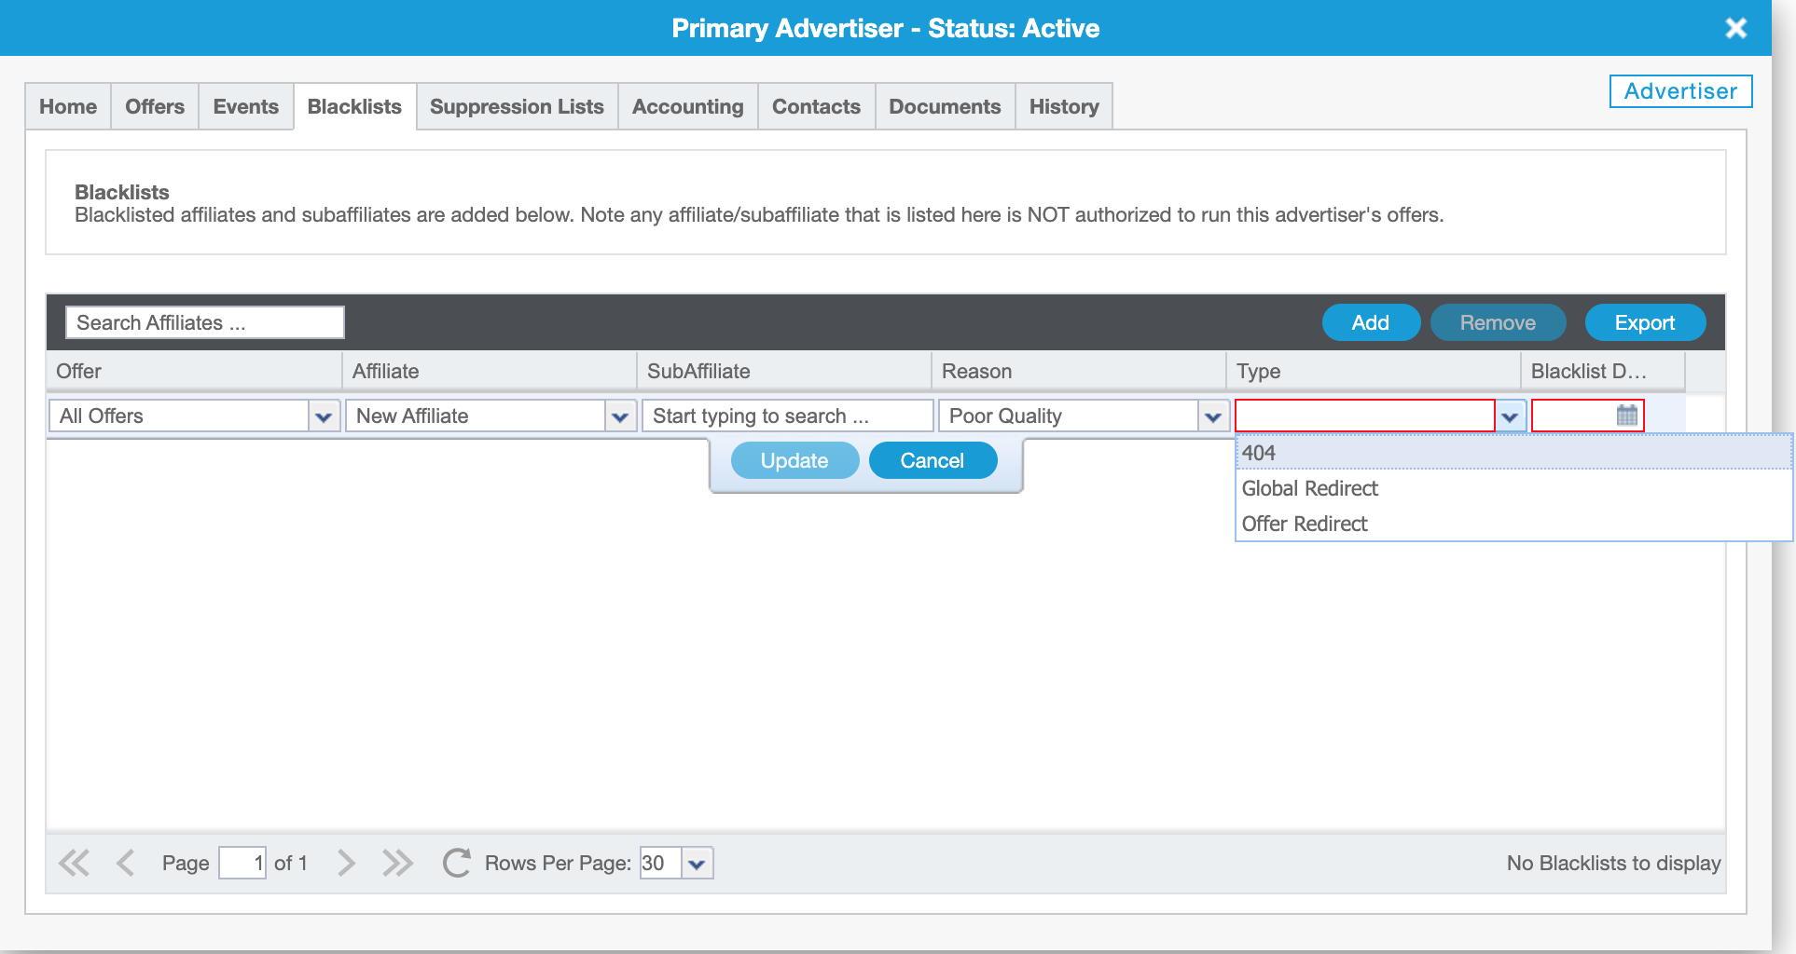Screen dimensions: 1796x954
Task: Go to the previous page
Action: point(126,863)
